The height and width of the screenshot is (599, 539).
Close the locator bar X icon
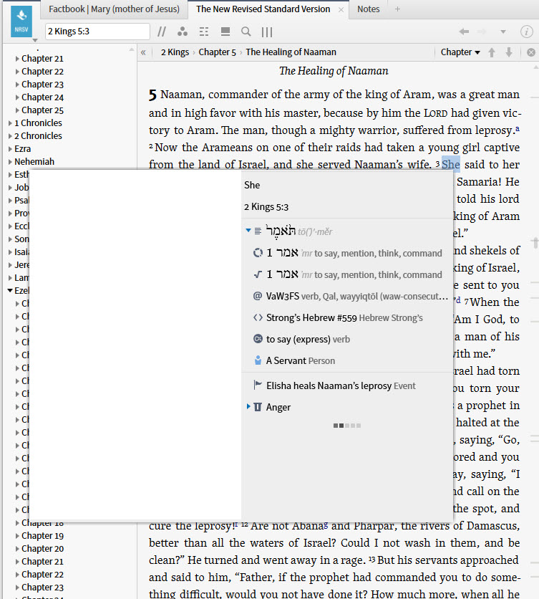[530, 52]
